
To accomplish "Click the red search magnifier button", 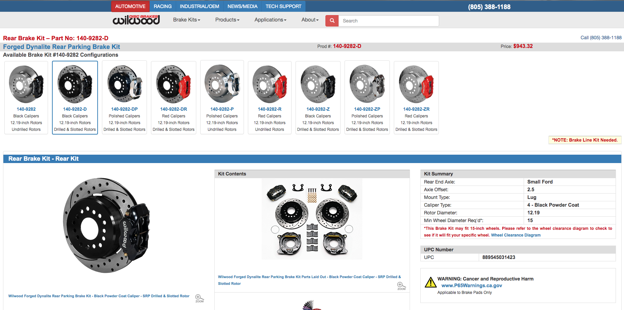I will click(332, 21).
